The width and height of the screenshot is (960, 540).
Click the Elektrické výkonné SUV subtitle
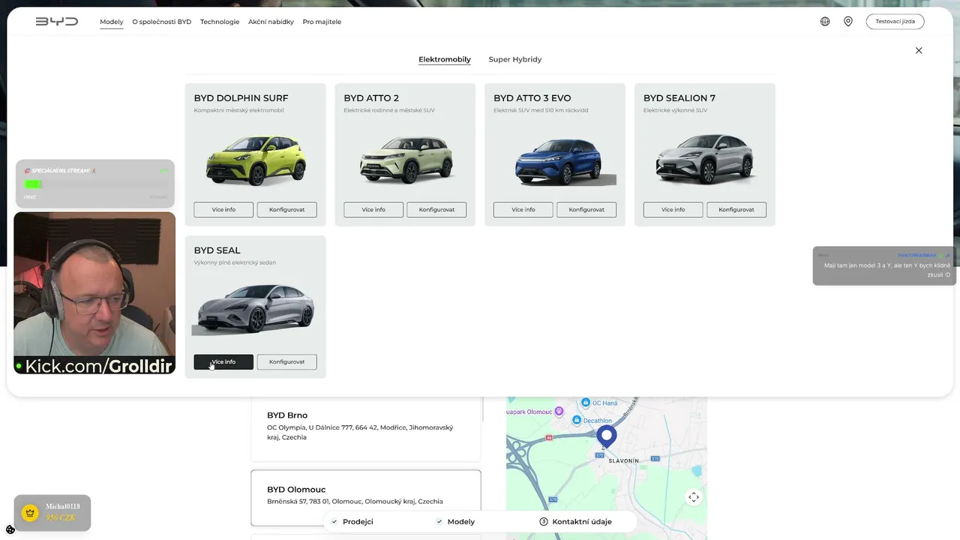(x=675, y=111)
